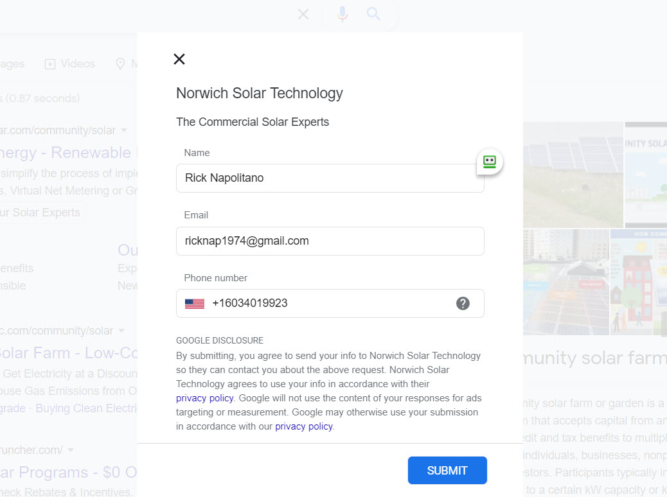Click the Phone number input field

click(x=328, y=304)
